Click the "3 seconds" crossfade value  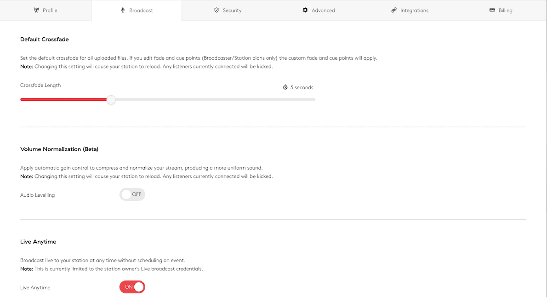302,87
